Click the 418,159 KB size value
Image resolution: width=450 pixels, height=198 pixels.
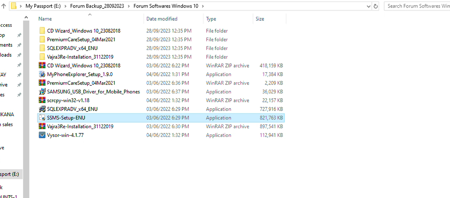point(271,65)
